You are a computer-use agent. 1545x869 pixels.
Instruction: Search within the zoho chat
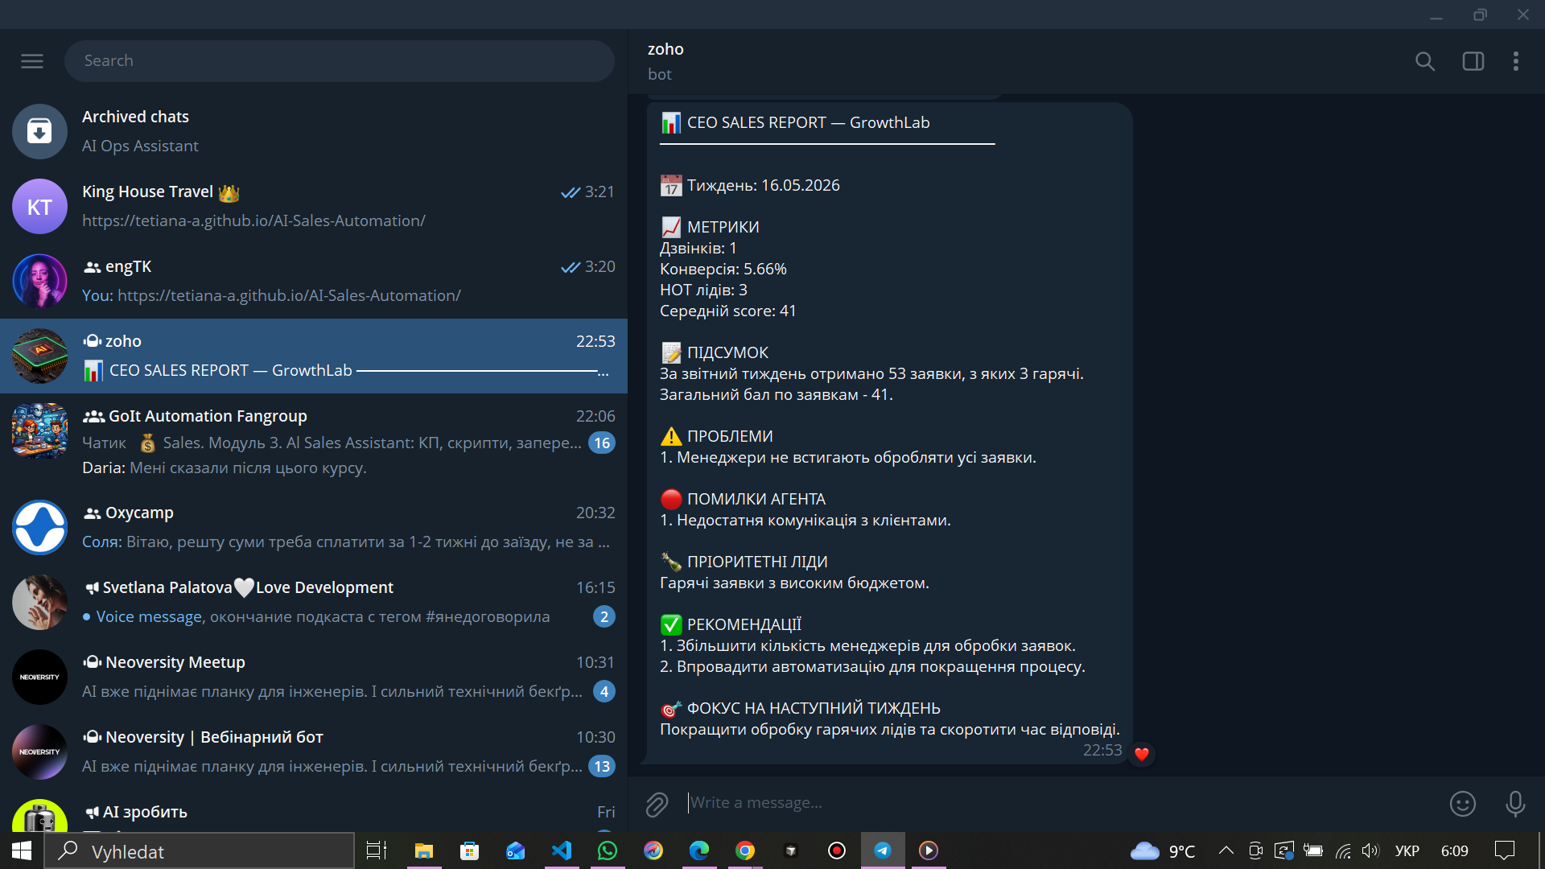tap(1425, 61)
